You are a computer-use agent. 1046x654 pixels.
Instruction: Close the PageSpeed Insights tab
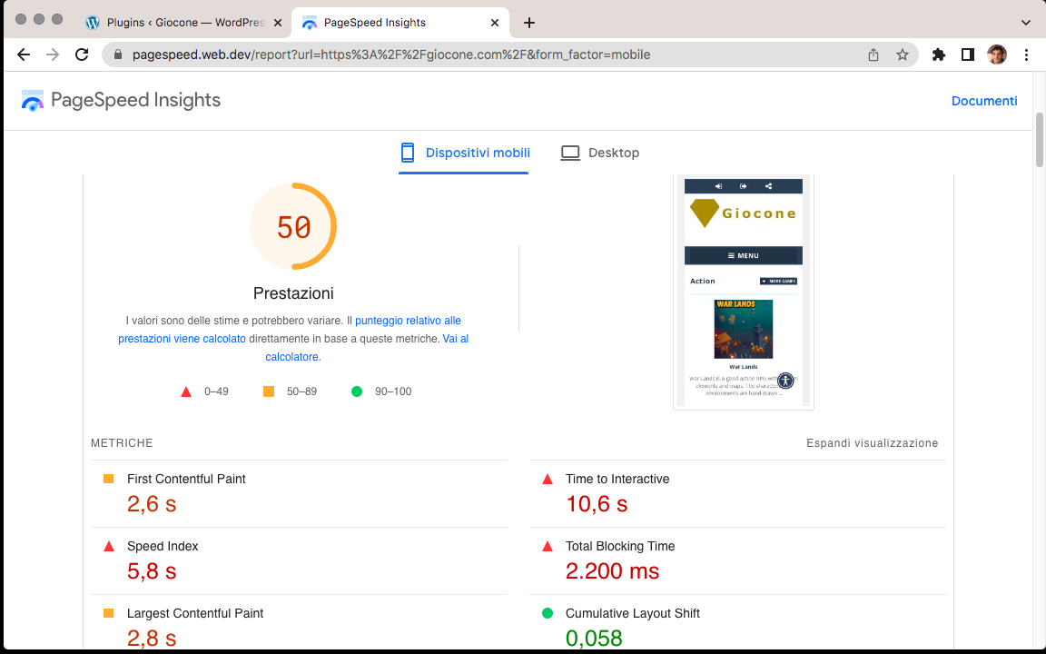pyautogui.click(x=494, y=23)
